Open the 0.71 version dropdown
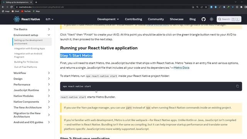Viewport: 247px width, 139px height. point(49,19)
